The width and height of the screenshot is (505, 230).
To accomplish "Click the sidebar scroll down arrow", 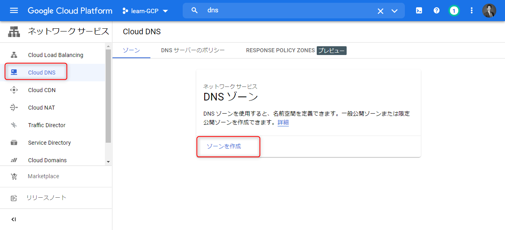I will point(108,161).
